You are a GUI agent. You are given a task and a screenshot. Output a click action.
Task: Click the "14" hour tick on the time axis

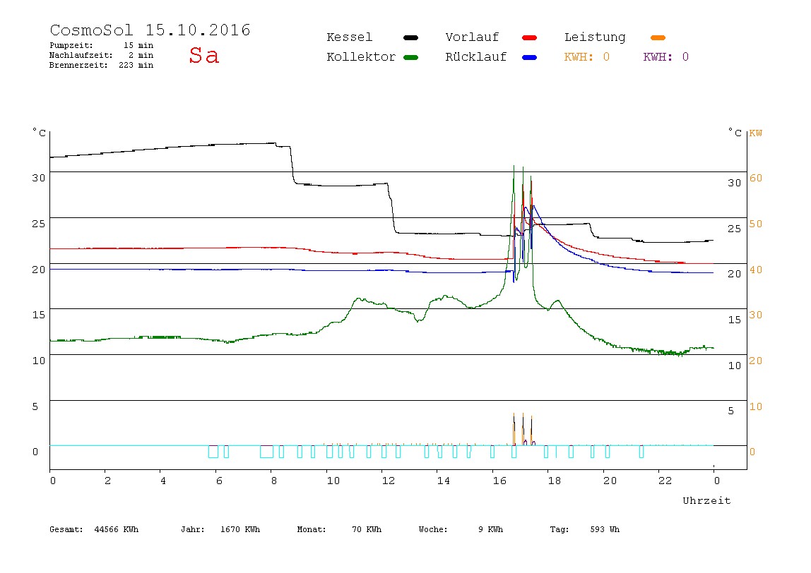(x=443, y=481)
